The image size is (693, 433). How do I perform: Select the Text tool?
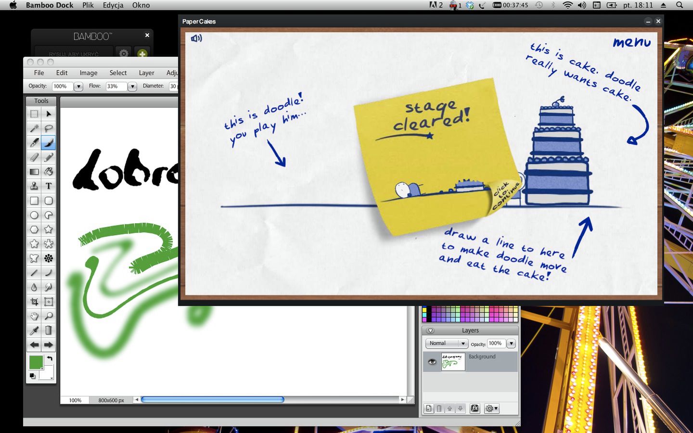(49, 186)
